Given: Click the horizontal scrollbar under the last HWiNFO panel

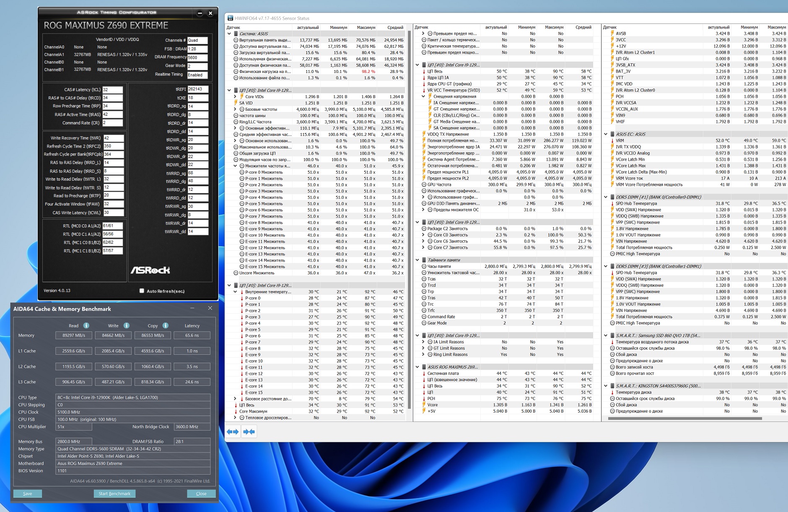Looking at the screenshot, I should point(685,418).
